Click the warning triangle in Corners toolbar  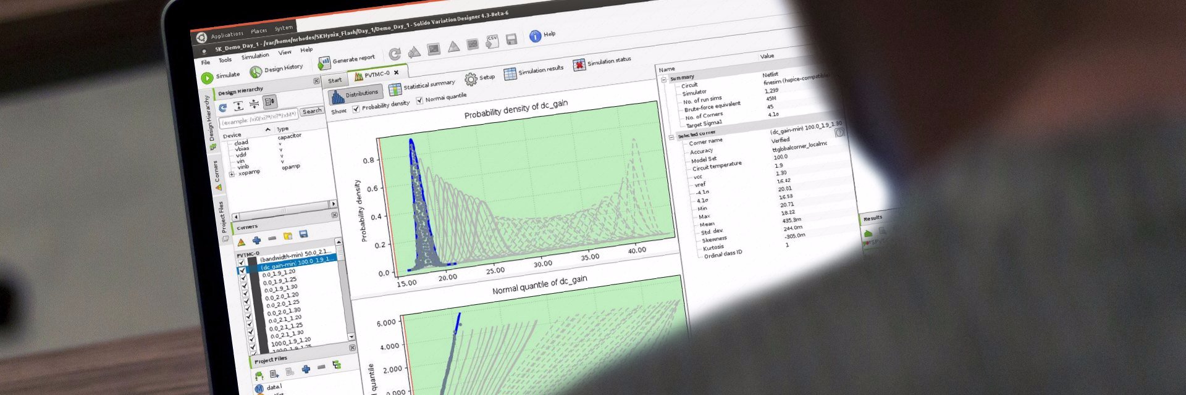(x=242, y=242)
